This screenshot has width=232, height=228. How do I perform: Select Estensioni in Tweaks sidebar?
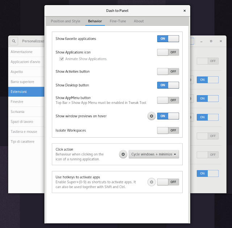(x=26, y=92)
